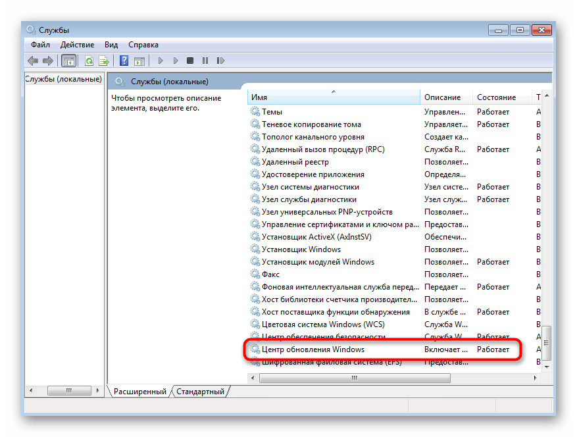Select Установщик ActiveX (AxInstSV)
Viewport: 577px width, 437px height.
point(316,237)
